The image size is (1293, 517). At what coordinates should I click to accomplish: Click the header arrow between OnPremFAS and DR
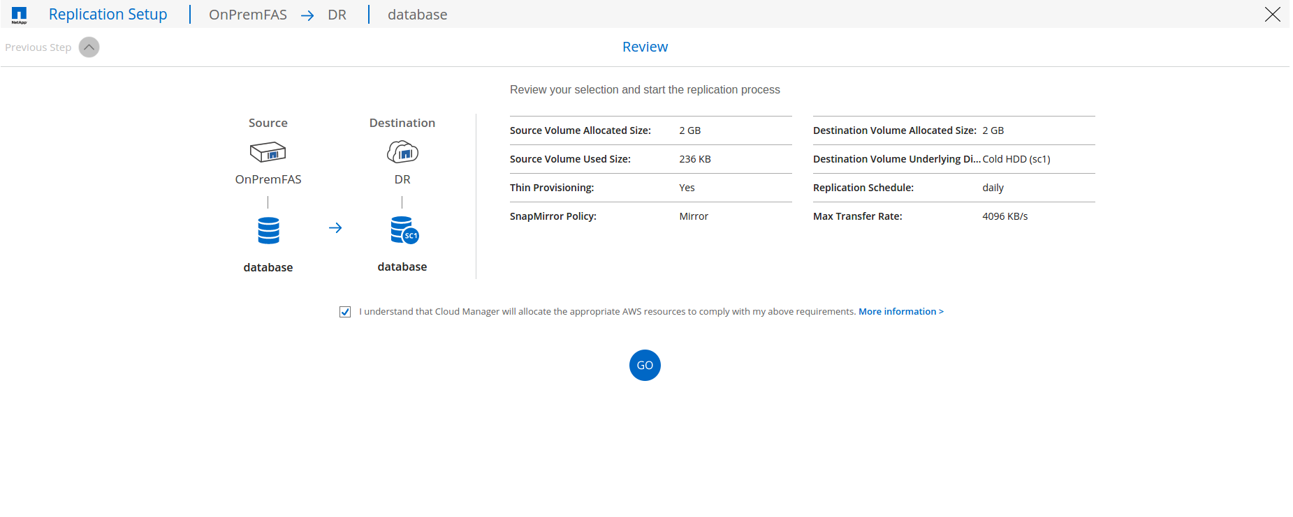tap(307, 15)
